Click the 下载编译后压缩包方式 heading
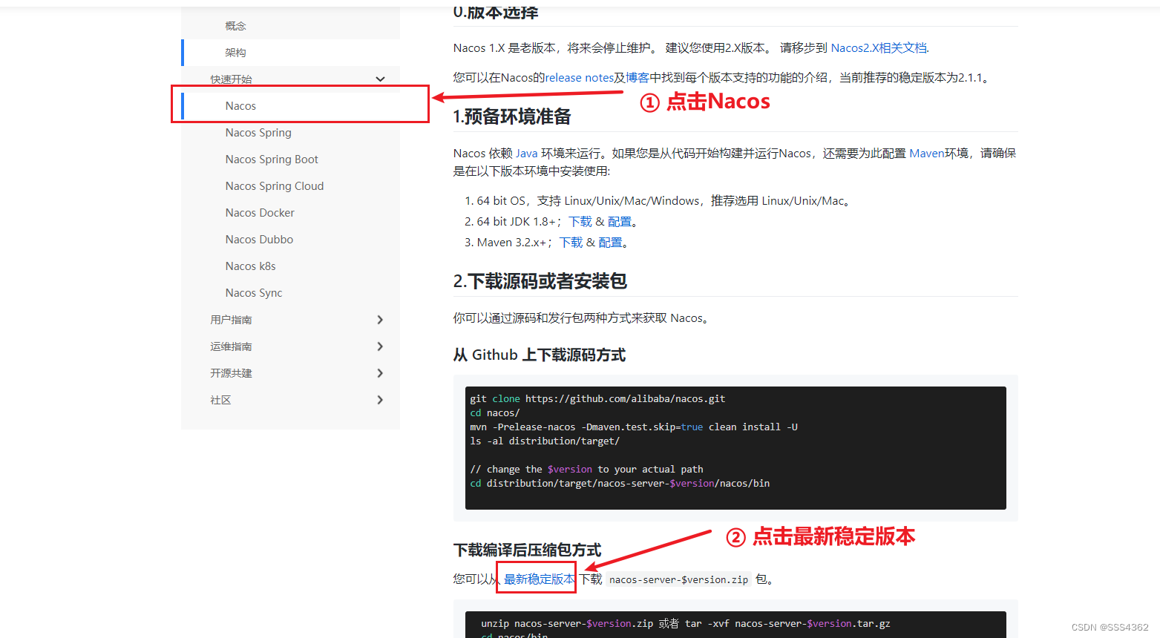Screen dimensions: 1160x638 [528, 550]
